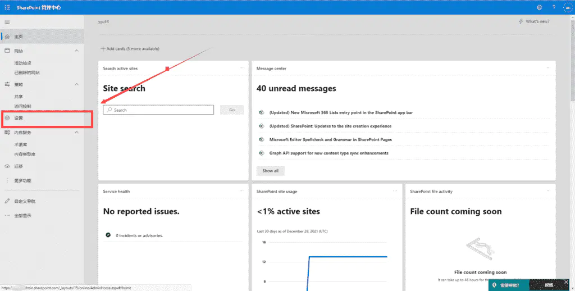Viewport: 575px width, 291px height.
Task: Open settings gear in top header
Action: pyautogui.click(x=539, y=7)
